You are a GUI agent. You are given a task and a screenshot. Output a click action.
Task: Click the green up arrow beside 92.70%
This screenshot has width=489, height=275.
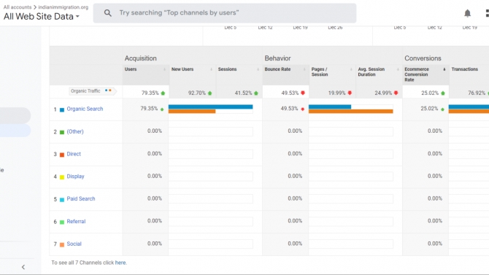pos(209,93)
